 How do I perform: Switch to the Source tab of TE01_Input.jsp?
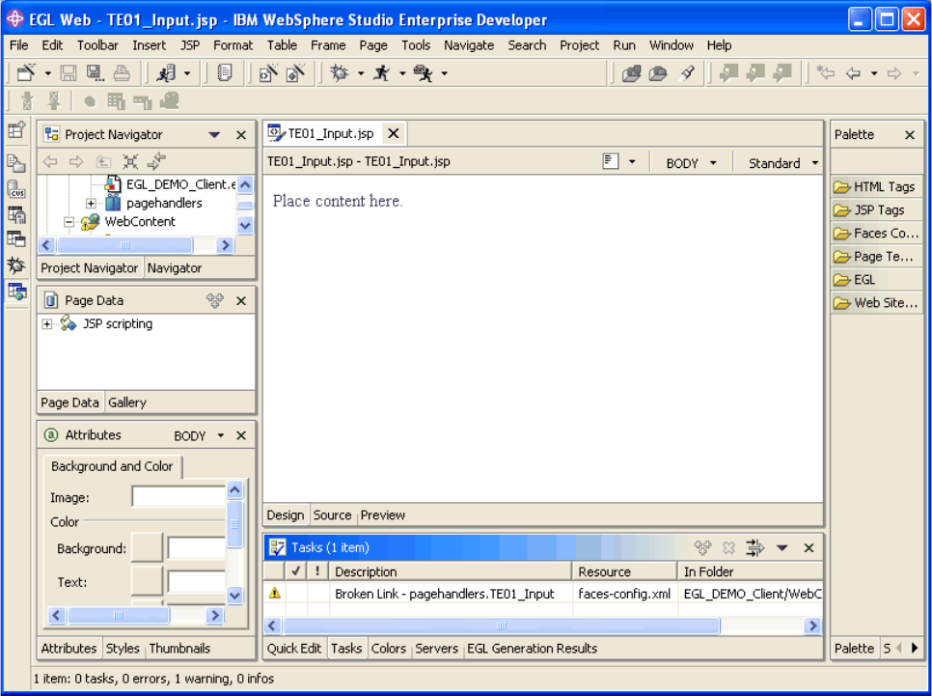coord(332,515)
